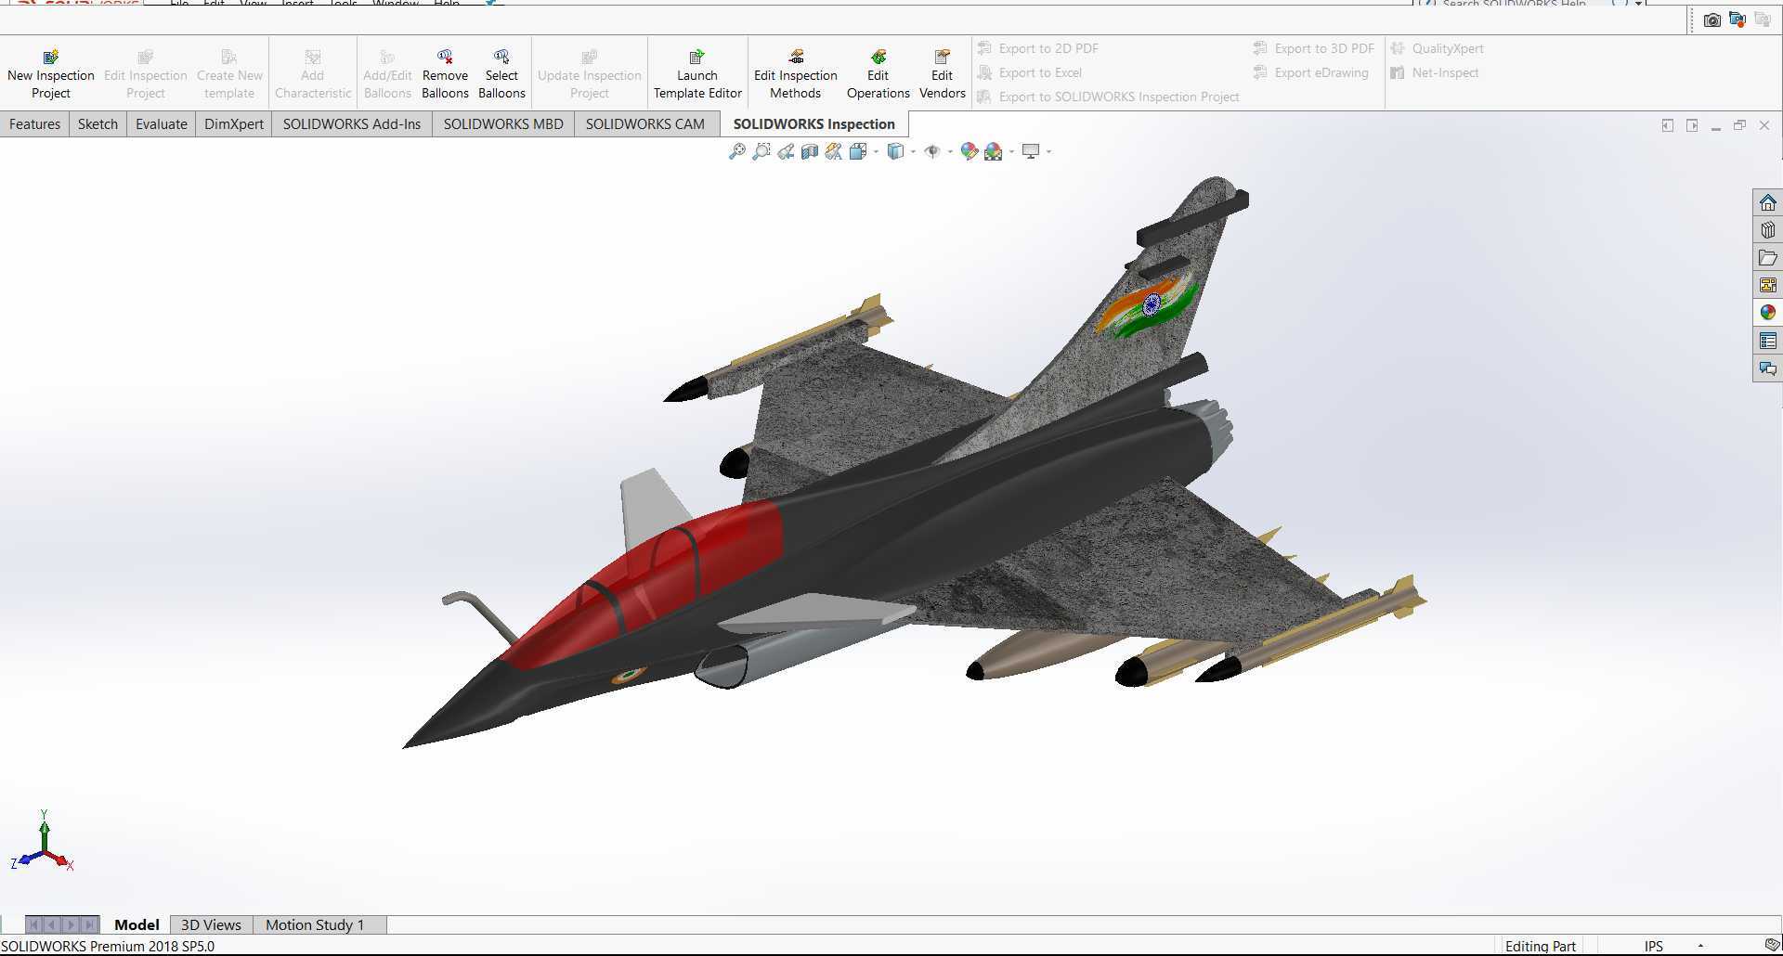The height and width of the screenshot is (956, 1783).
Task: Click the Zoom to Fit icon
Action: click(737, 151)
